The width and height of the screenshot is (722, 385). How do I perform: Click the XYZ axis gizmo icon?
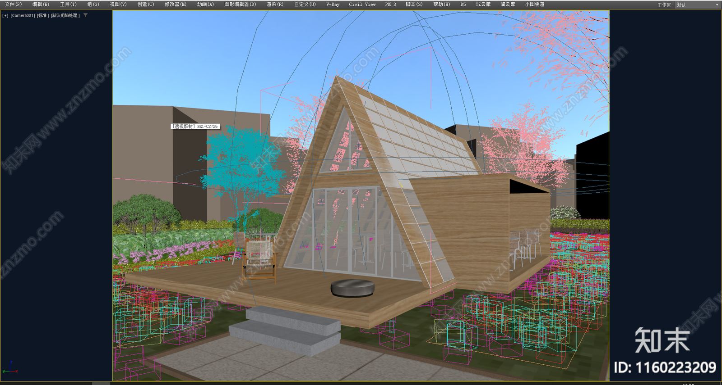[x=10, y=368]
